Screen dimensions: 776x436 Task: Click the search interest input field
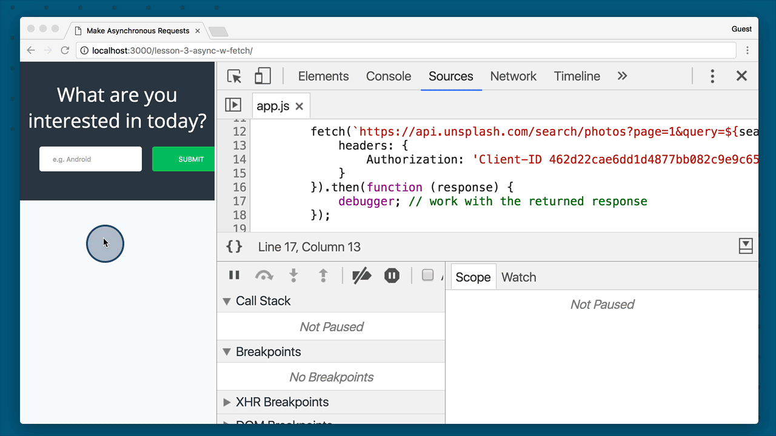tap(90, 159)
